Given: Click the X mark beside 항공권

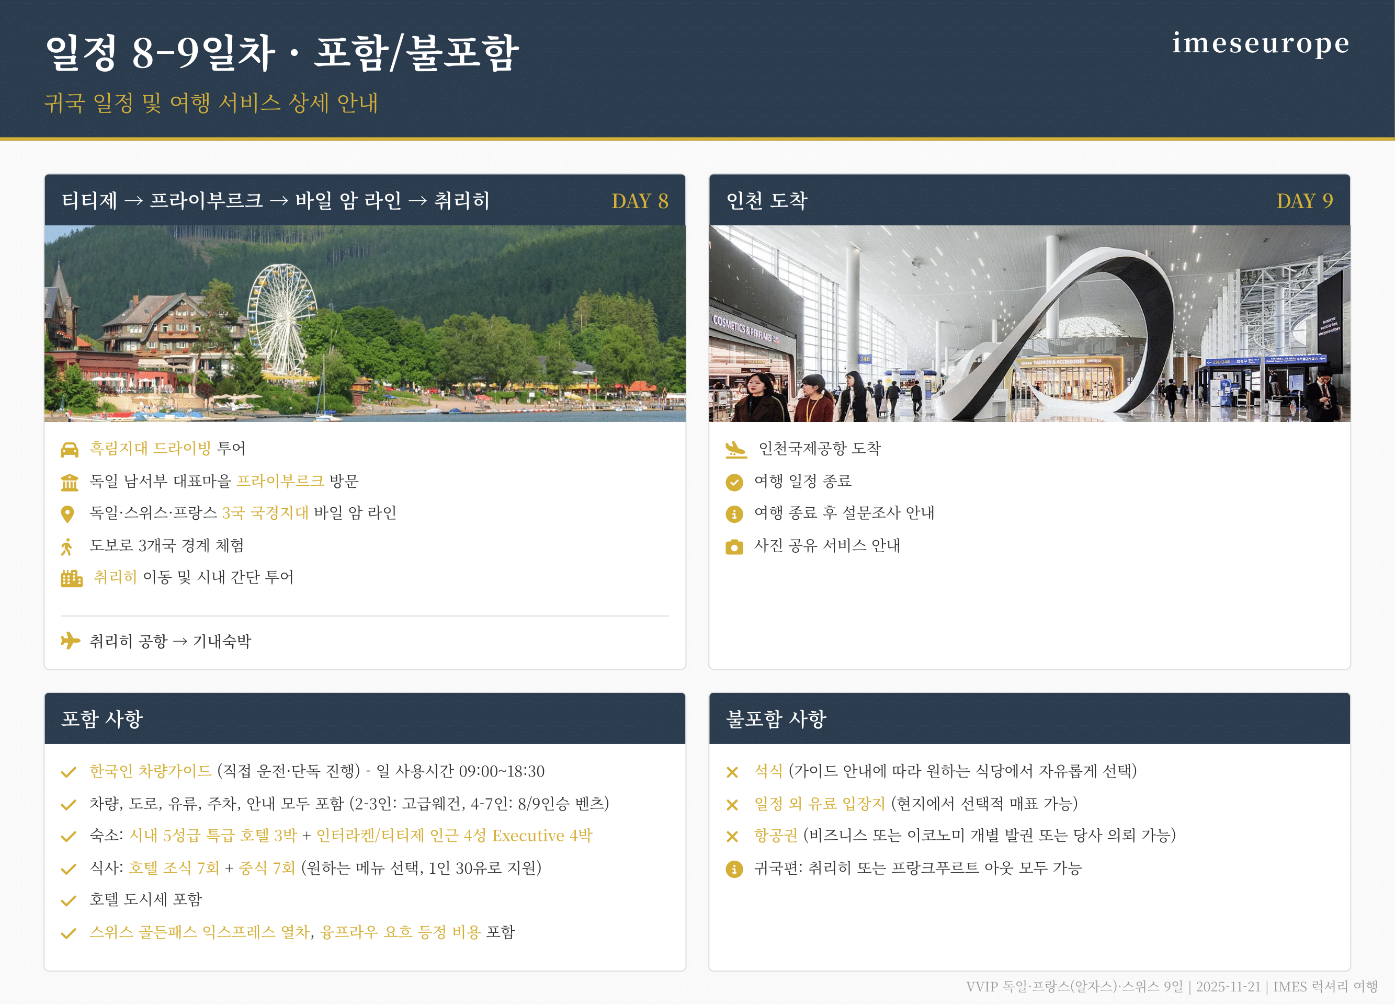Looking at the screenshot, I should (x=732, y=837).
